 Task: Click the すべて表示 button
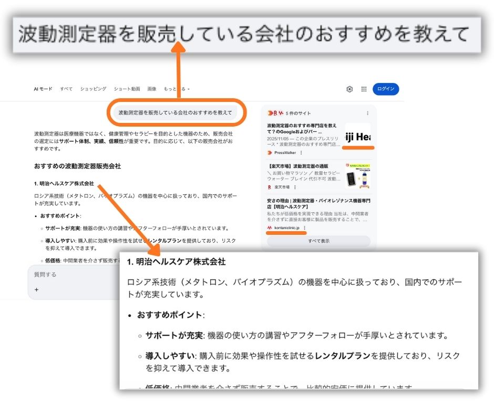320,240
